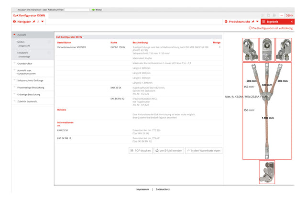Screen dimensions: 306x200
Task: Select the Einsatzort entry in navigator
Action: click(33, 55)
